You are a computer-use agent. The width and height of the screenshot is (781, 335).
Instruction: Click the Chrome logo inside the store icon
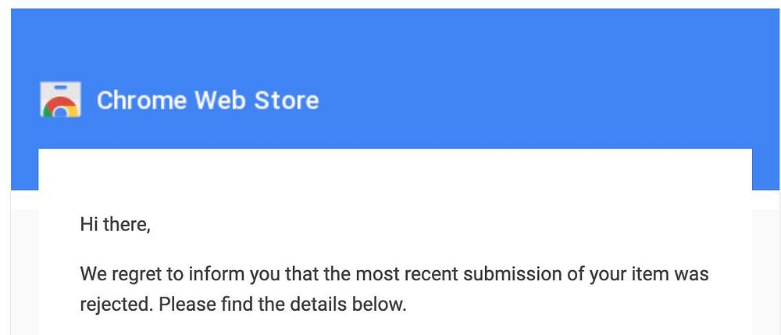[x=60, y=108]
